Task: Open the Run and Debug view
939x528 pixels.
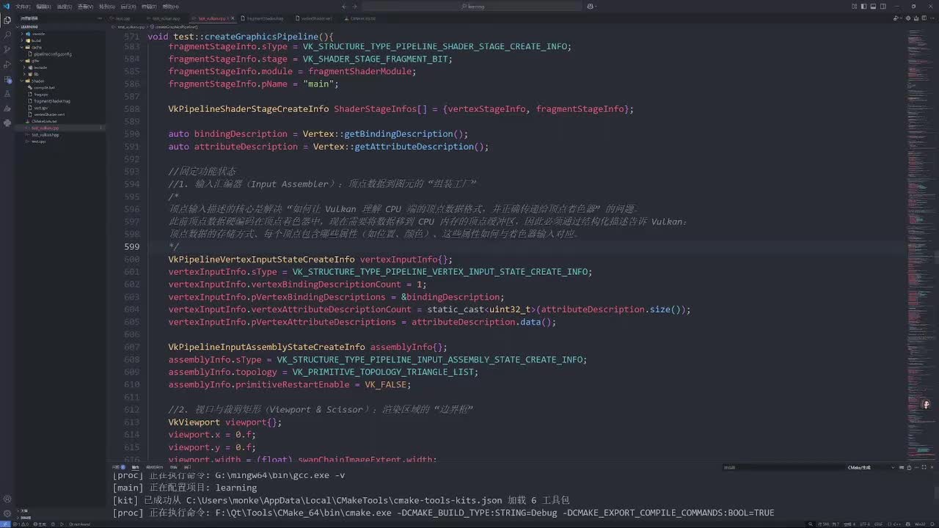Action: click(x=7, y=65)
